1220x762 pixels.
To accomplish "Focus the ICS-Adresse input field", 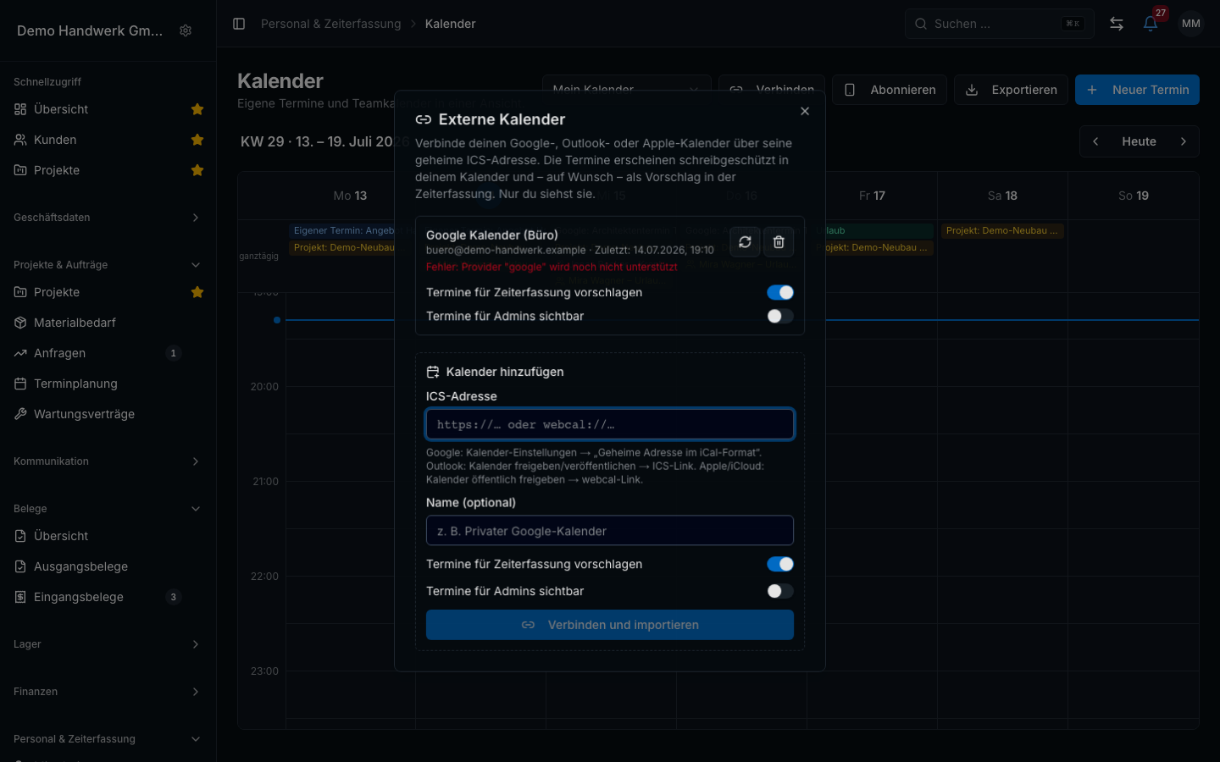I will (610, 424).
